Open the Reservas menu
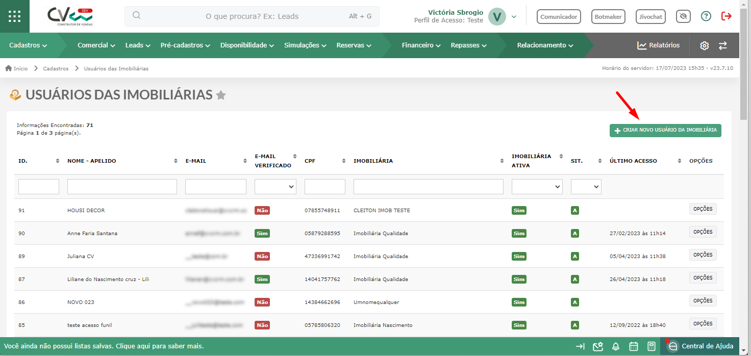Image resolution: width=751 pixels, height=356 pixels. click(354, 45)
